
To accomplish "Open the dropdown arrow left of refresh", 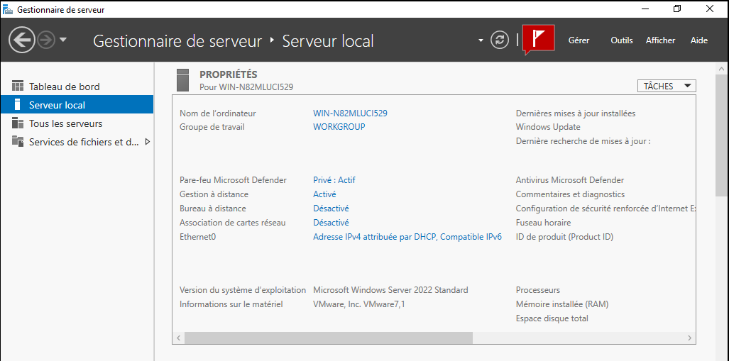I will pyautogui.click(x=481, y=41).
